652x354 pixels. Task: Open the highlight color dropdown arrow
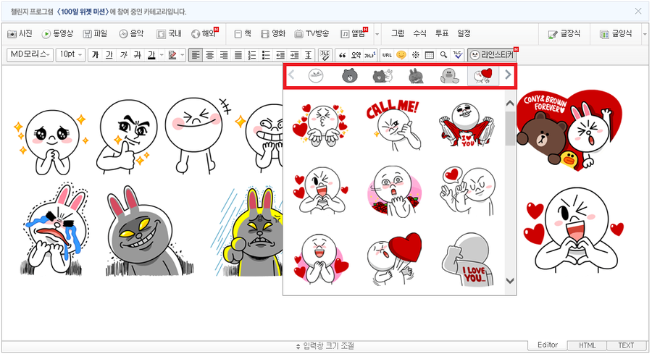[x=182, y=55]
